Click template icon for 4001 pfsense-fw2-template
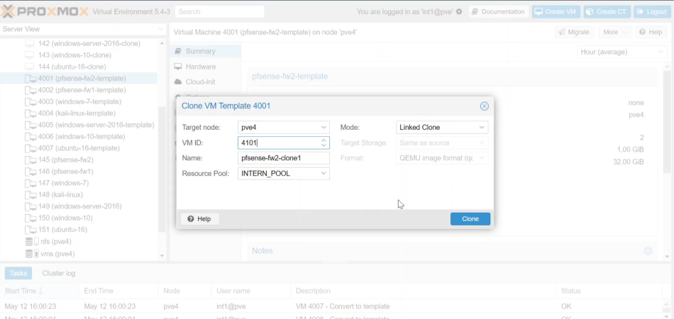The width and height of the screenshot is (674, 319). pyautogui.click(x=31, y=79)
